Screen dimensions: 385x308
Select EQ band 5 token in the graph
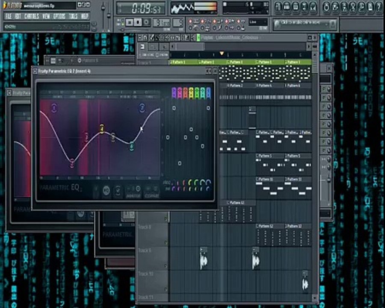[113, 137]
